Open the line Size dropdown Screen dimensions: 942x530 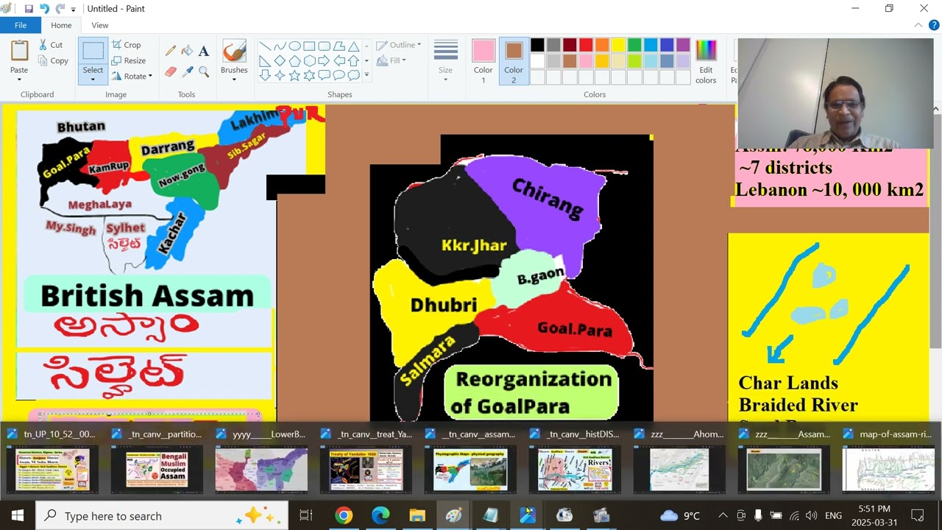(x=446, y=62)
